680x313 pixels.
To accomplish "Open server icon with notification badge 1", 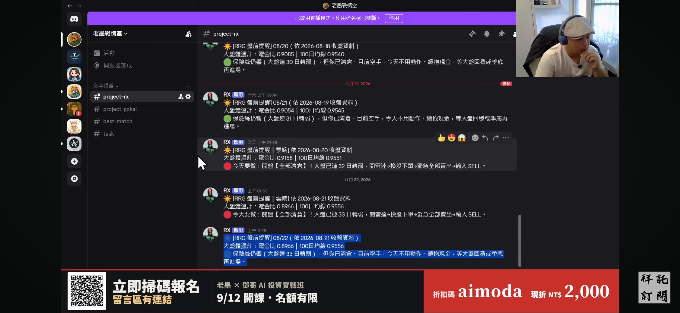I will click(x=74, y=109).
